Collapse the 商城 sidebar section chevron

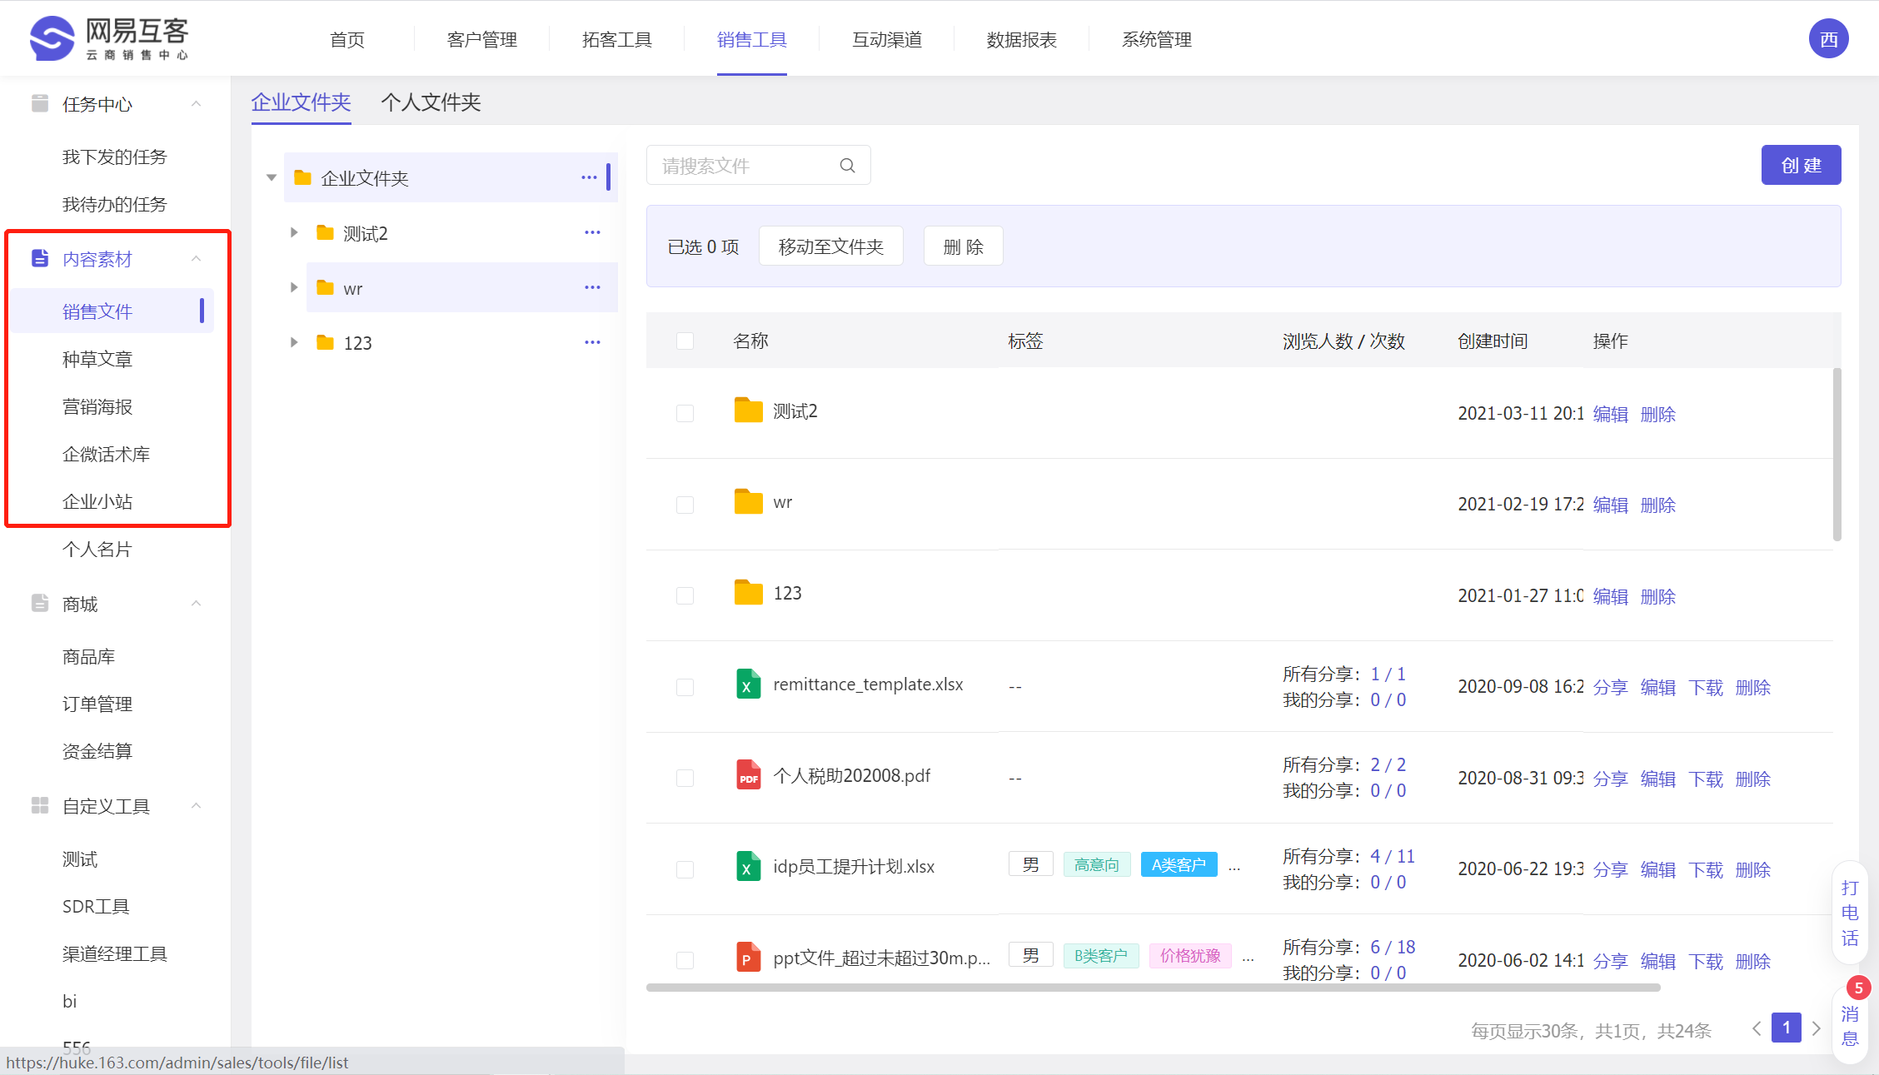tap(197, 603)
